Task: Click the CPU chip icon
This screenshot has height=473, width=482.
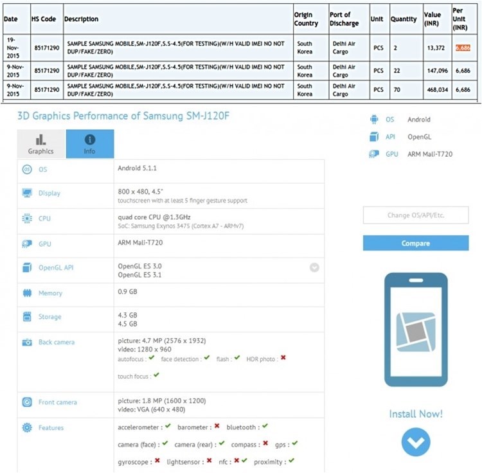Action: coord(27,219)
